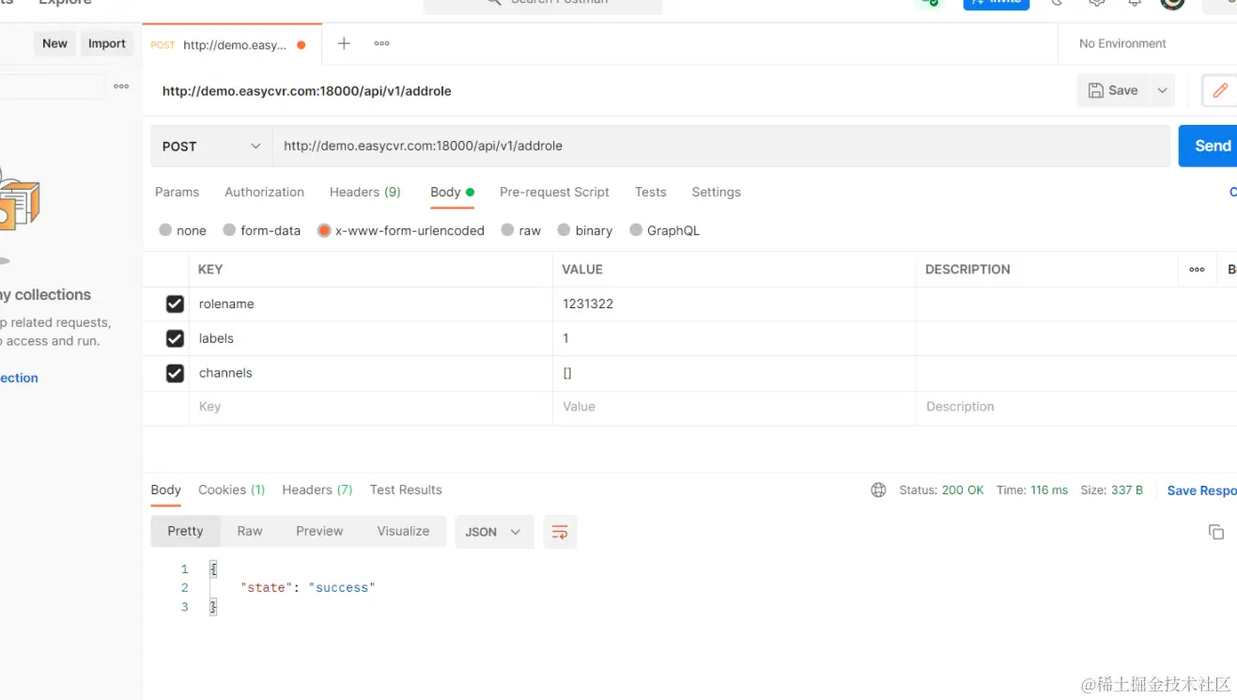The image size is (1237, 700).
Task: Click the "state": "success" response line
Action: tap(308, 588)
